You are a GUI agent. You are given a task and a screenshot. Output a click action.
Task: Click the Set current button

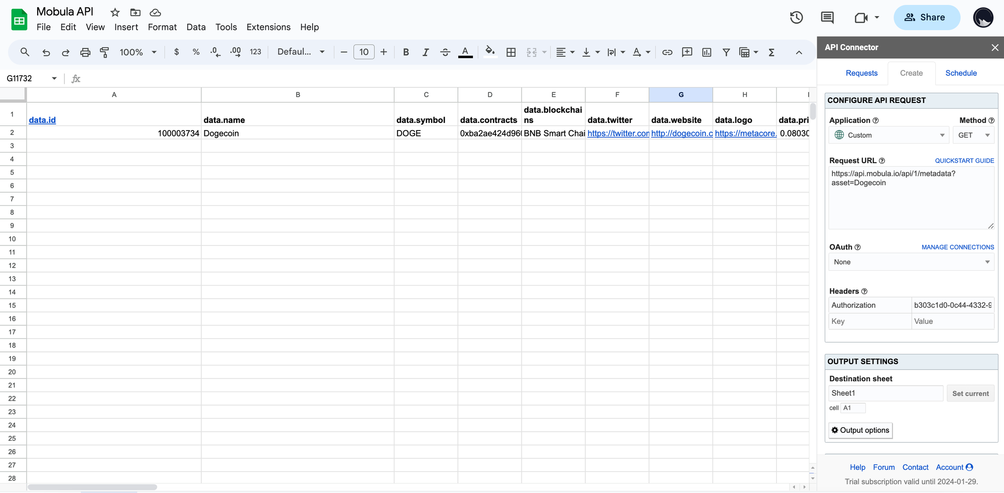(970, 394)
